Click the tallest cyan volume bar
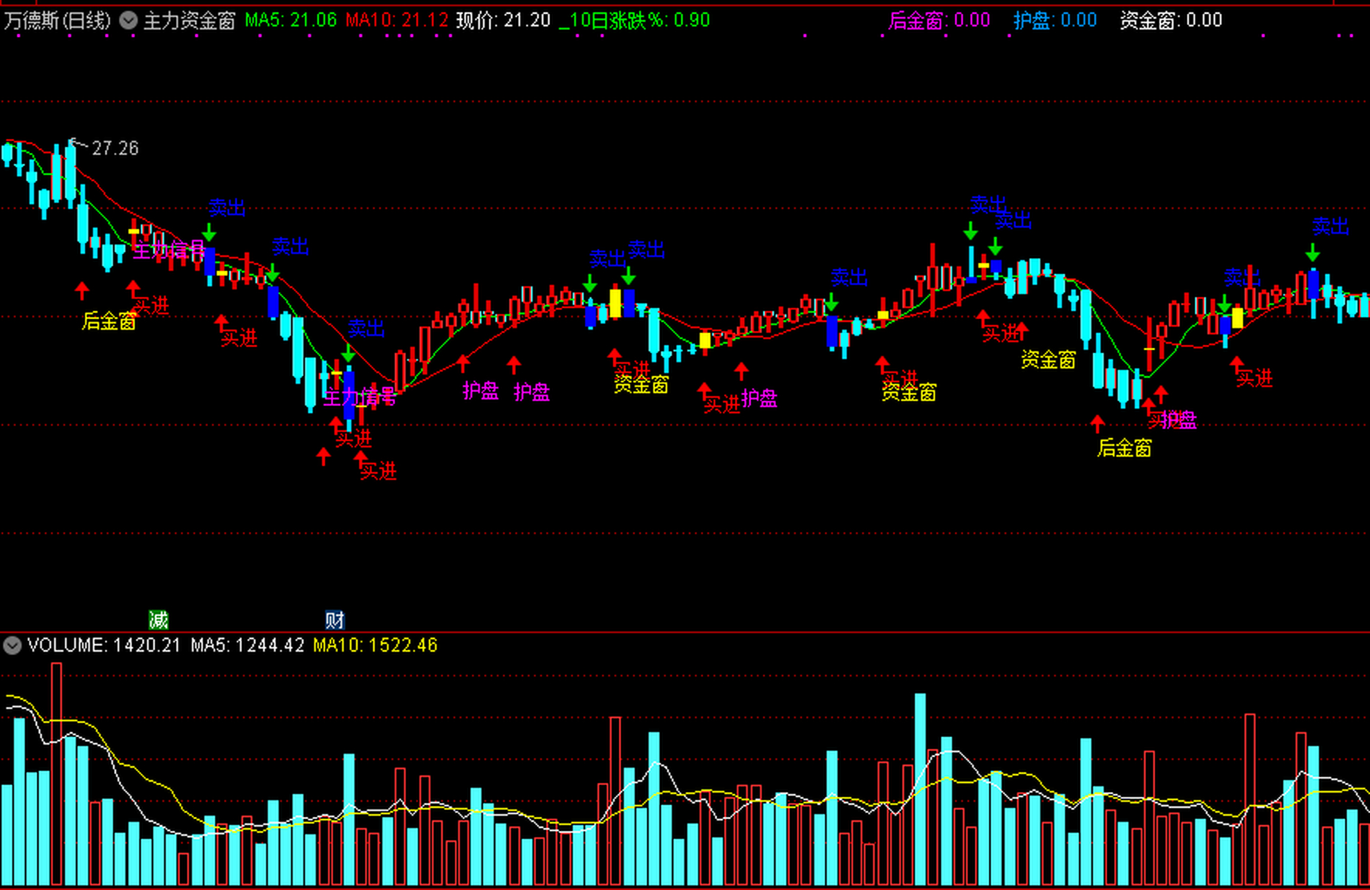This screenshot has width=1370, height=890. click(920, 788)
